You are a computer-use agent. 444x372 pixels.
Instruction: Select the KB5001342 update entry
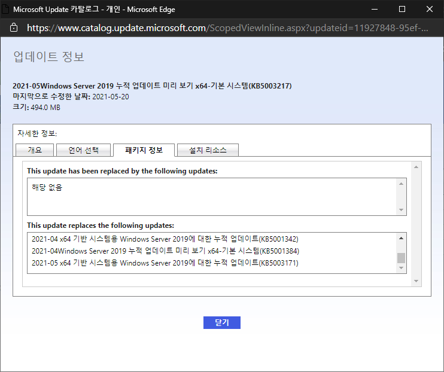click(x=165, y=239)
